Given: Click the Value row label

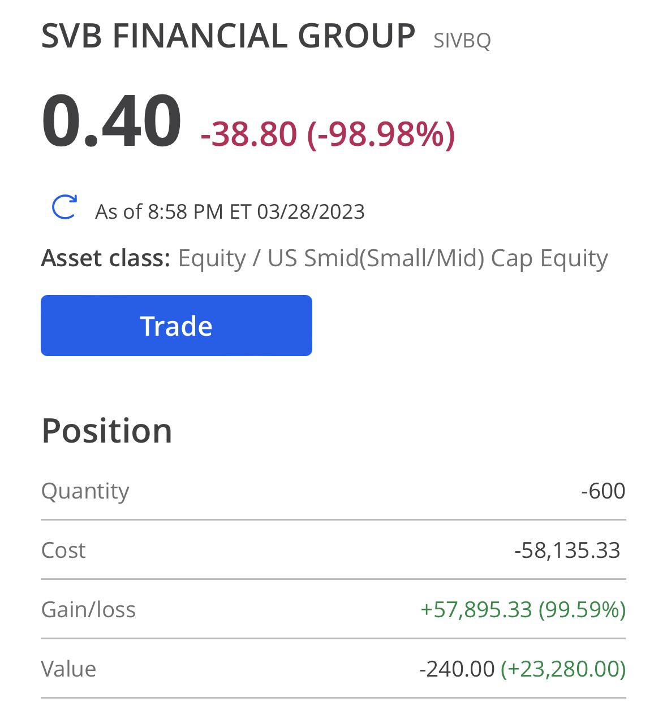Looking at the screenshot, I should (x=68, y=669).
